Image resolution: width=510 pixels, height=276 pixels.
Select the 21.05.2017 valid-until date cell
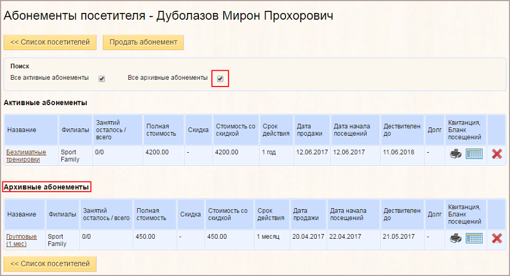(x=398, y=236)
